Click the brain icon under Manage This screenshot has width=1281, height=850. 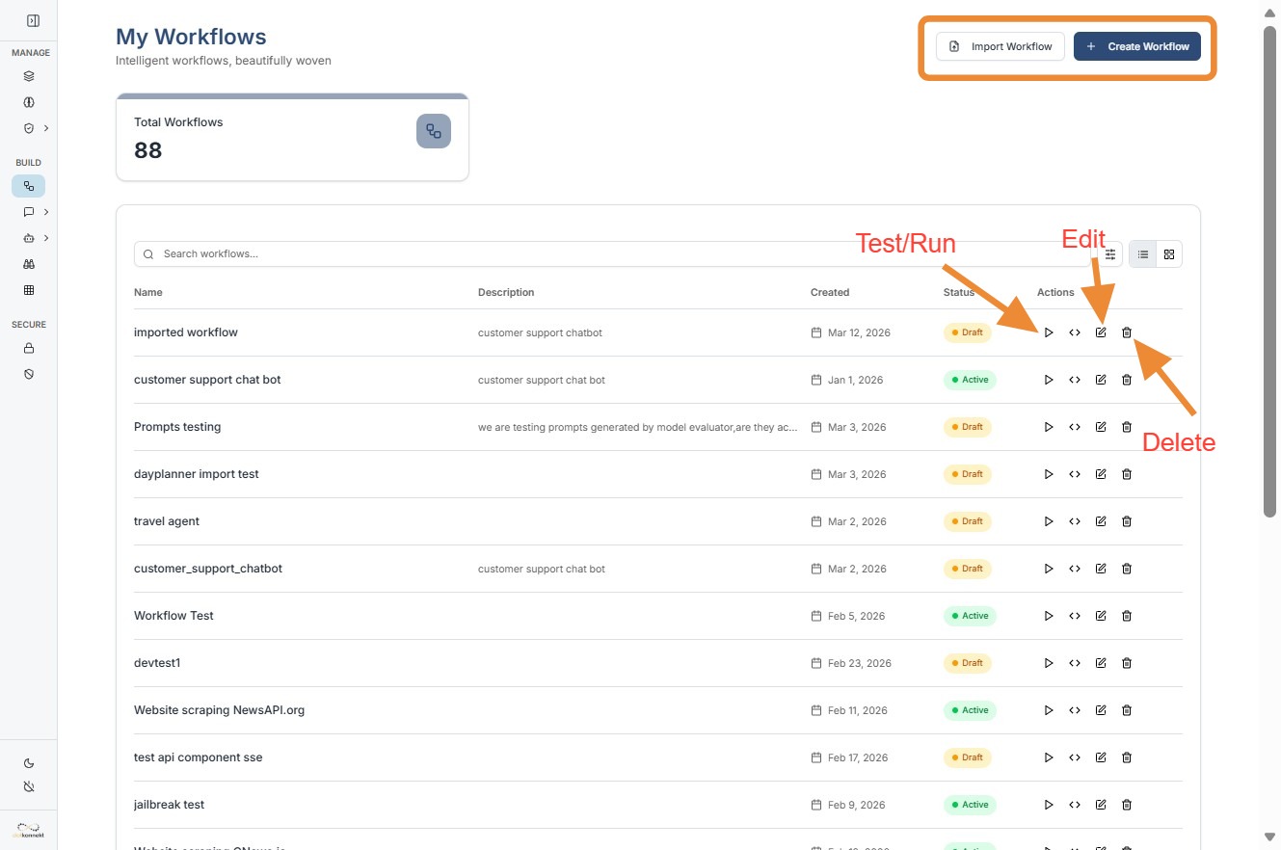point(29,102)
